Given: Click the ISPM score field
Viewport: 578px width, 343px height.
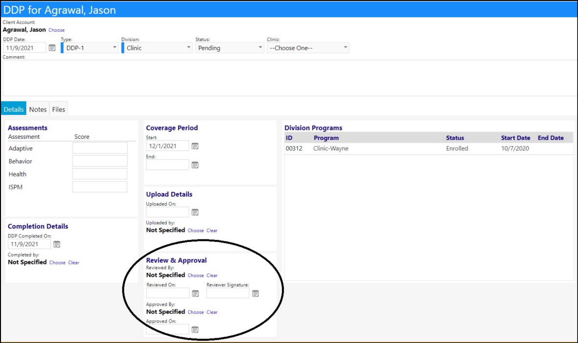Looking at the screenshot, I should coord(100,187).
